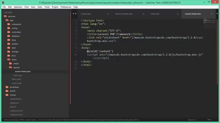Expand the public folder

pos(7,91)
